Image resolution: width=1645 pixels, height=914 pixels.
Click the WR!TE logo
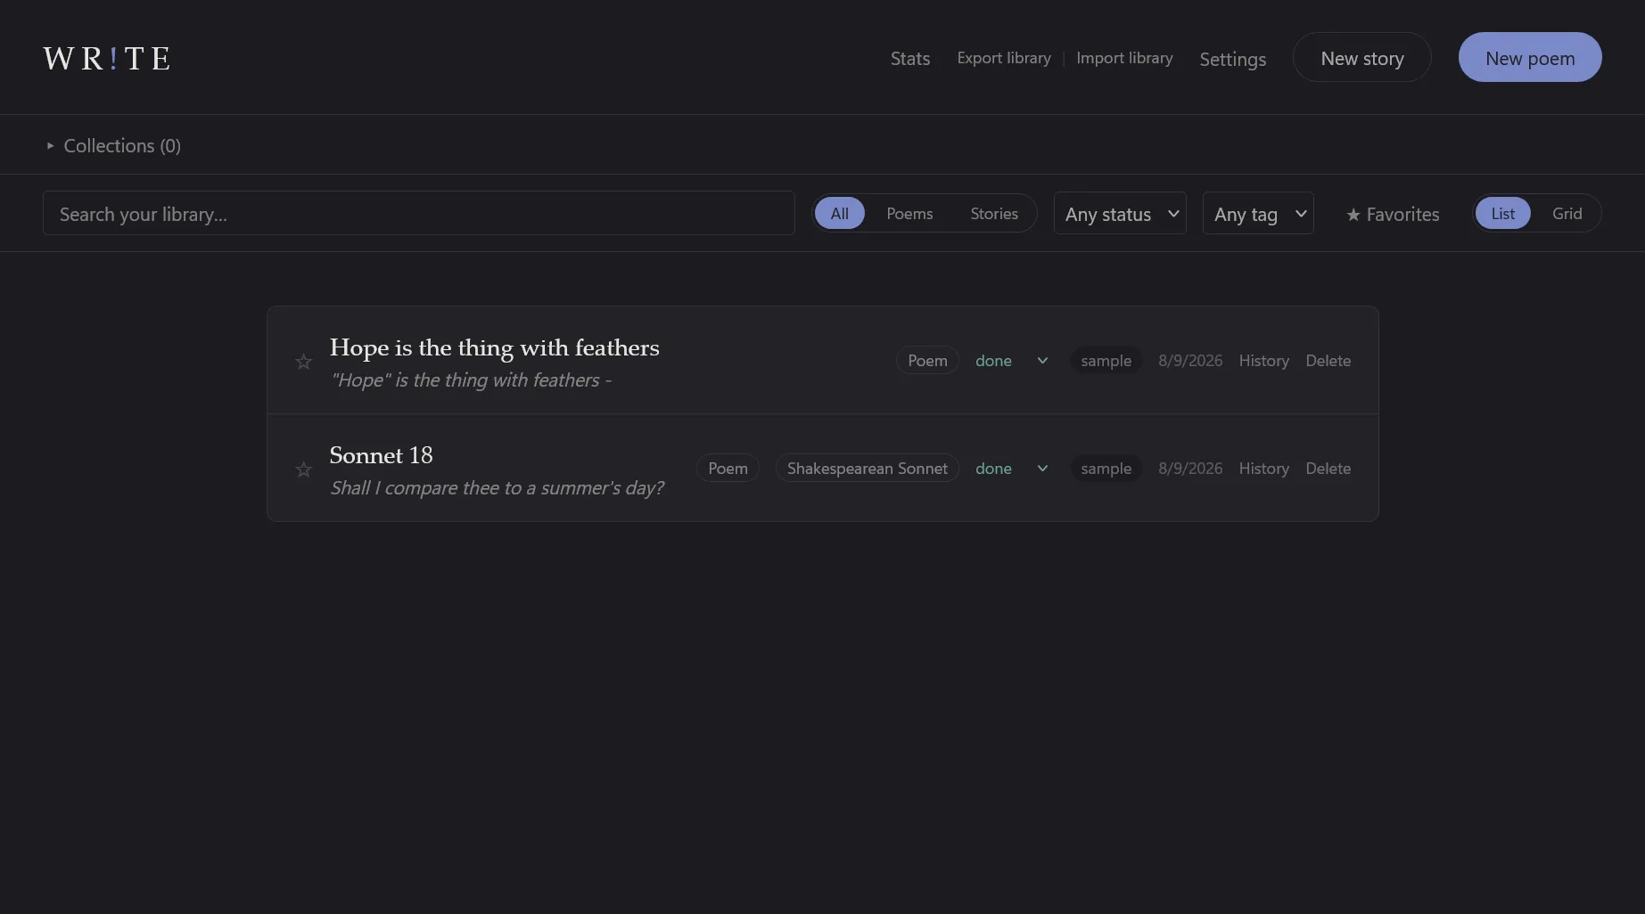(106, 58)
